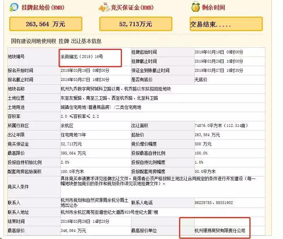Select contact phone 86229785、88551902
283x239 pixels.
pos(214,203)
